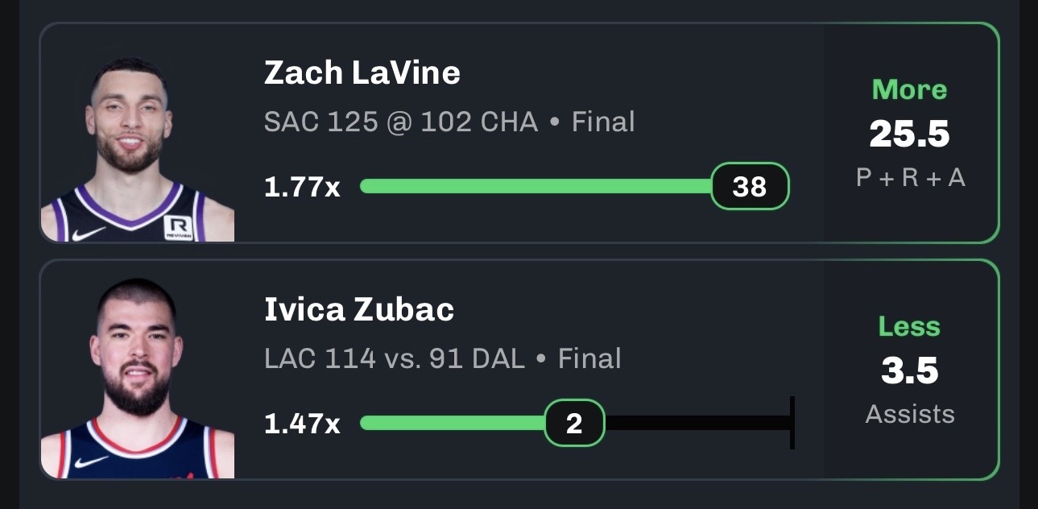The width and height of the screenshot is (1038, 509).
Task: Click the 1.47x multiplier for Zubac
Action: [x=302, y=424]
